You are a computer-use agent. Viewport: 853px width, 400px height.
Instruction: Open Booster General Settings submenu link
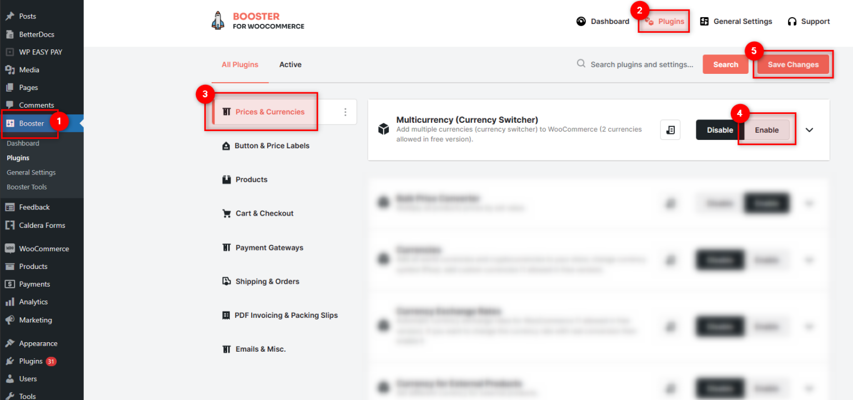pyautogui.click(x=31, y=172)
